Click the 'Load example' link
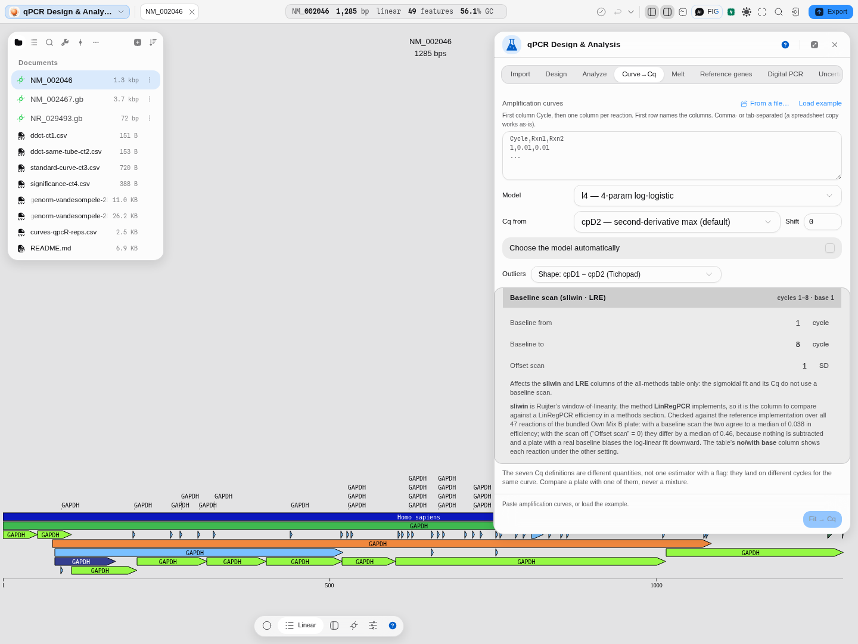Screen dimensions: 858x644 click(x=820, y=103)
